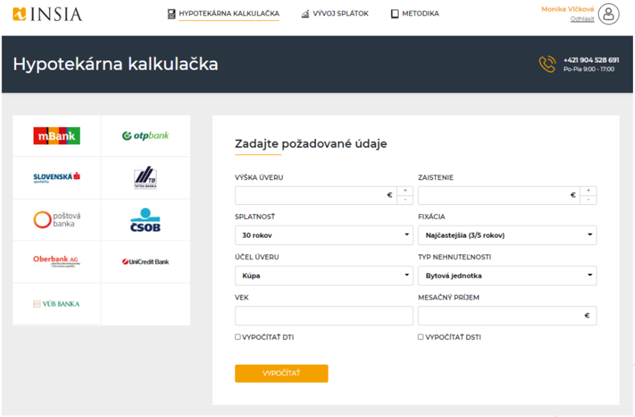Click the chart icon beside Vývoj splátok
This screenshot has height=417, width=635.
point(305,14)
